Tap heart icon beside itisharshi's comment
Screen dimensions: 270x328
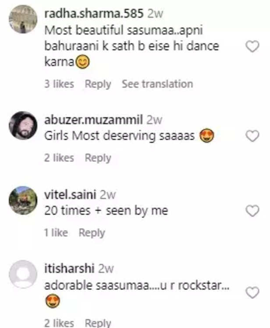point(252,292)
